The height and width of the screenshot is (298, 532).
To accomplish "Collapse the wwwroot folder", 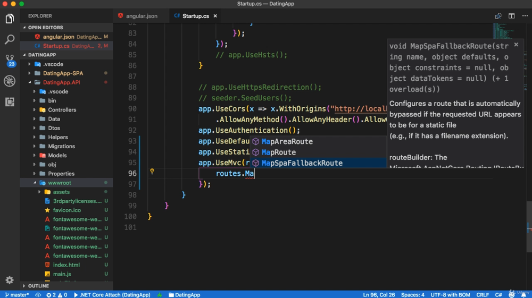I will pyautogui.click(x=59, y=183).
